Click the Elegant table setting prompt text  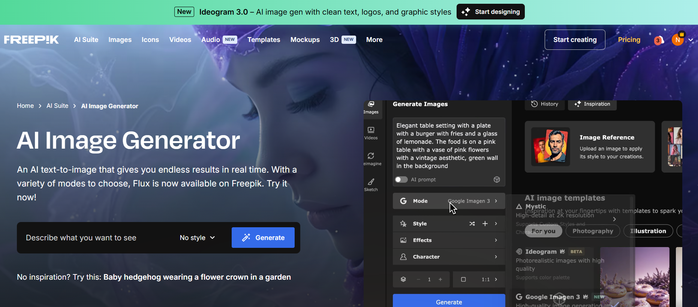click(x=447, y=146)
